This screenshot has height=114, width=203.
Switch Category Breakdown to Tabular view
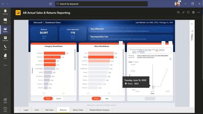58,98
